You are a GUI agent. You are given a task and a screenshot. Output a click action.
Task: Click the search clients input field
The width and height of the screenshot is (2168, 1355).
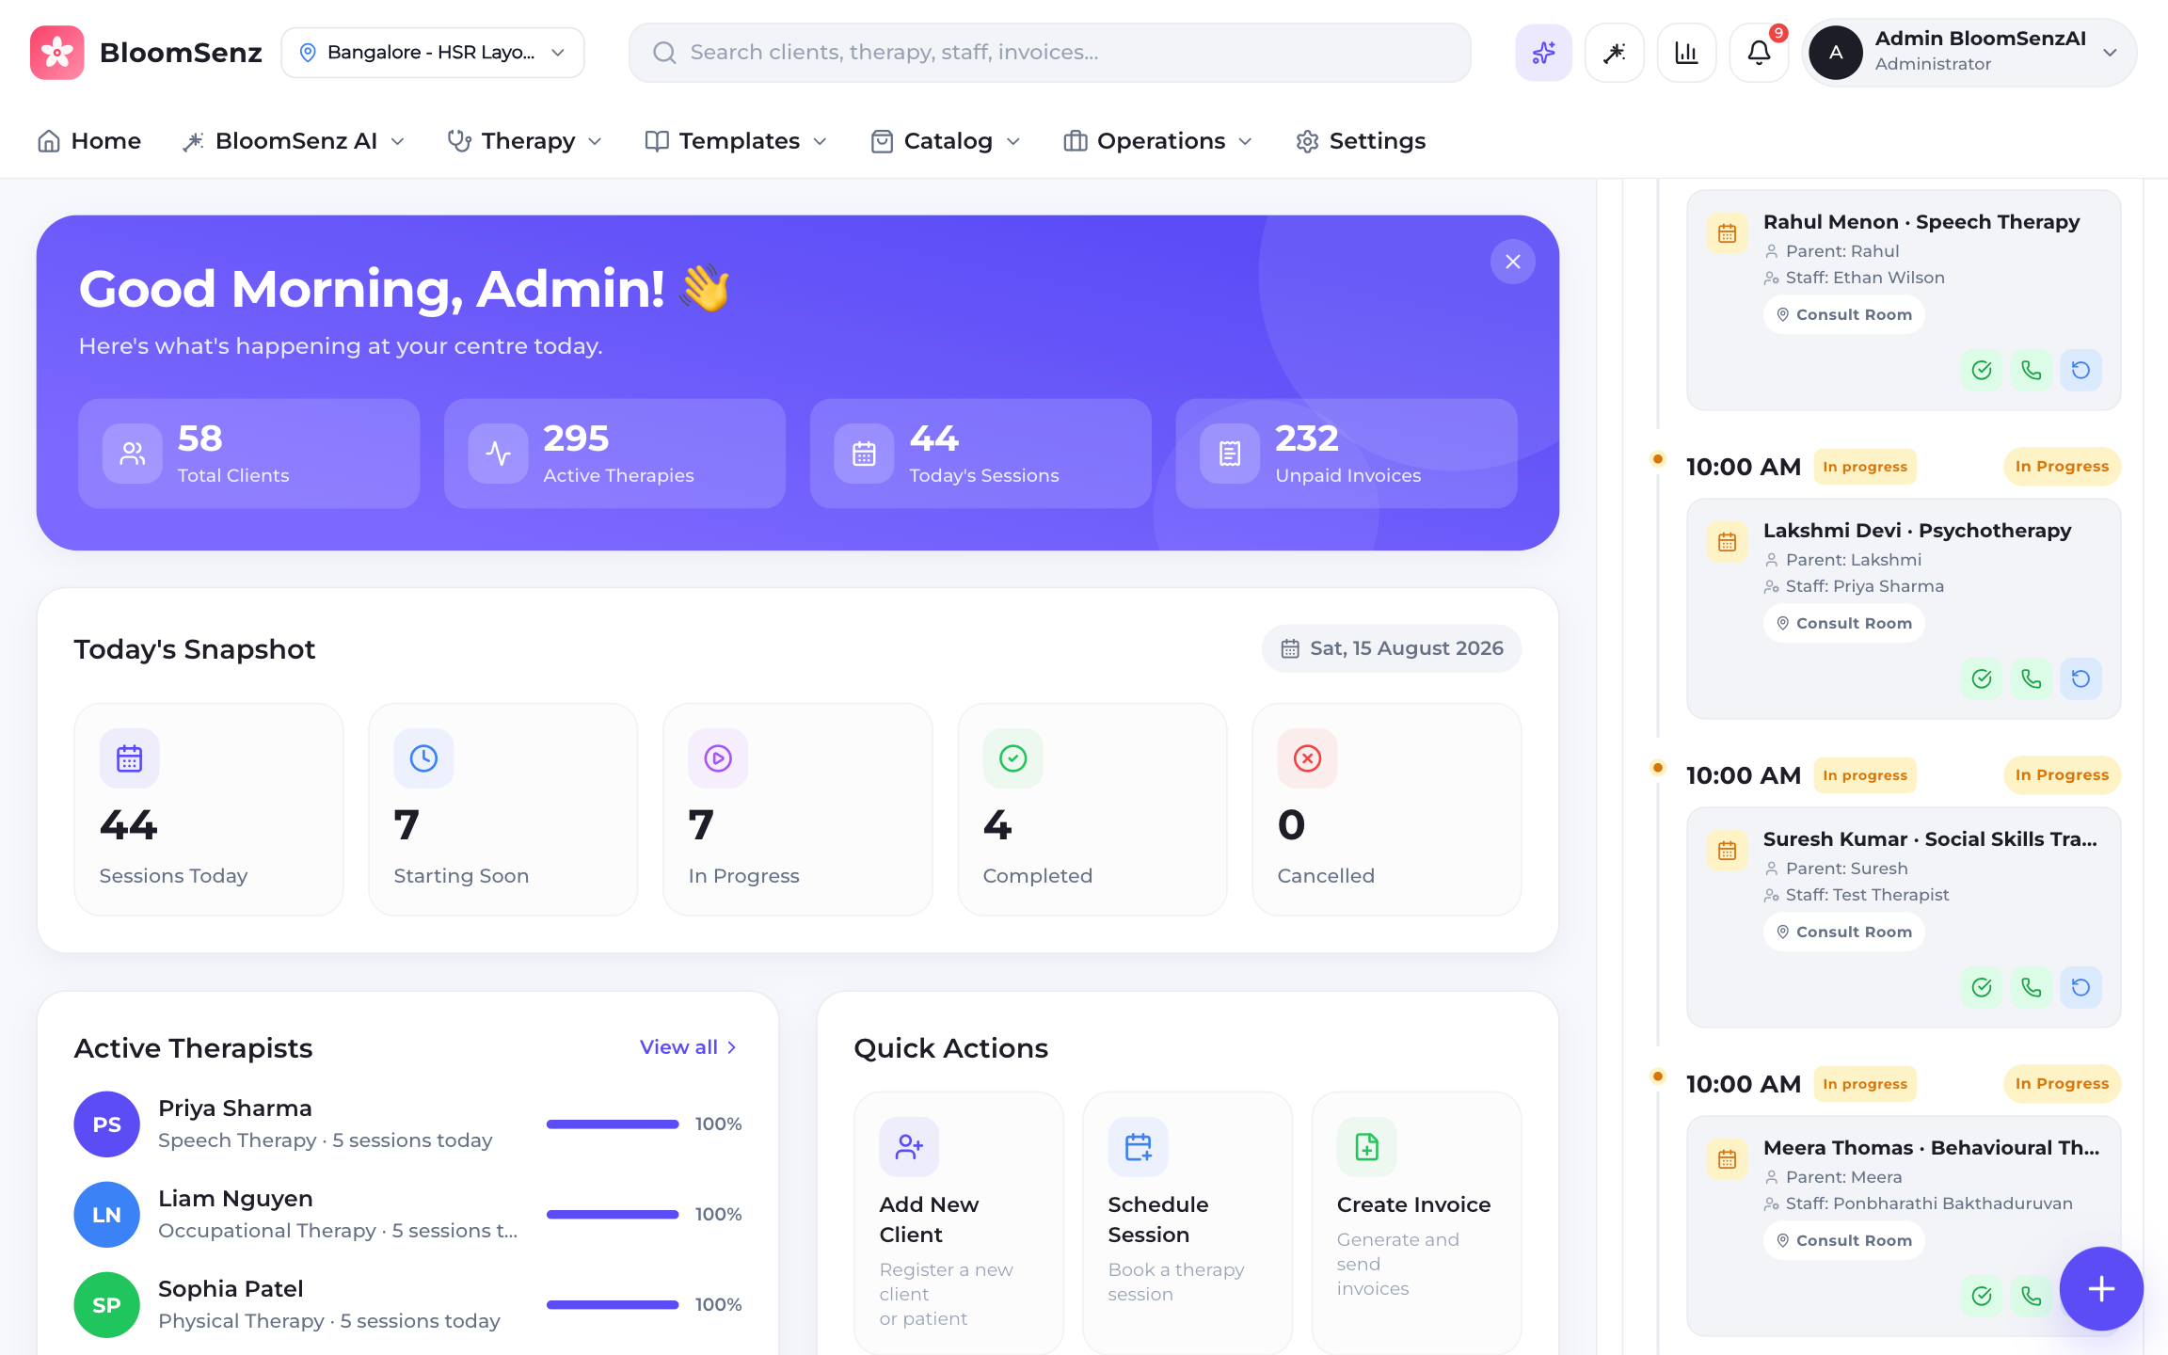[x=1049, y=53]
